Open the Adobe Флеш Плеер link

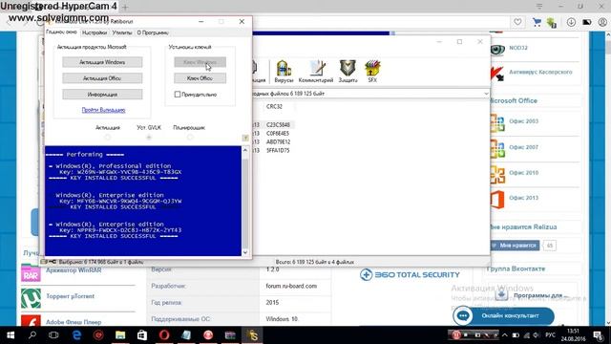[74, 322]
